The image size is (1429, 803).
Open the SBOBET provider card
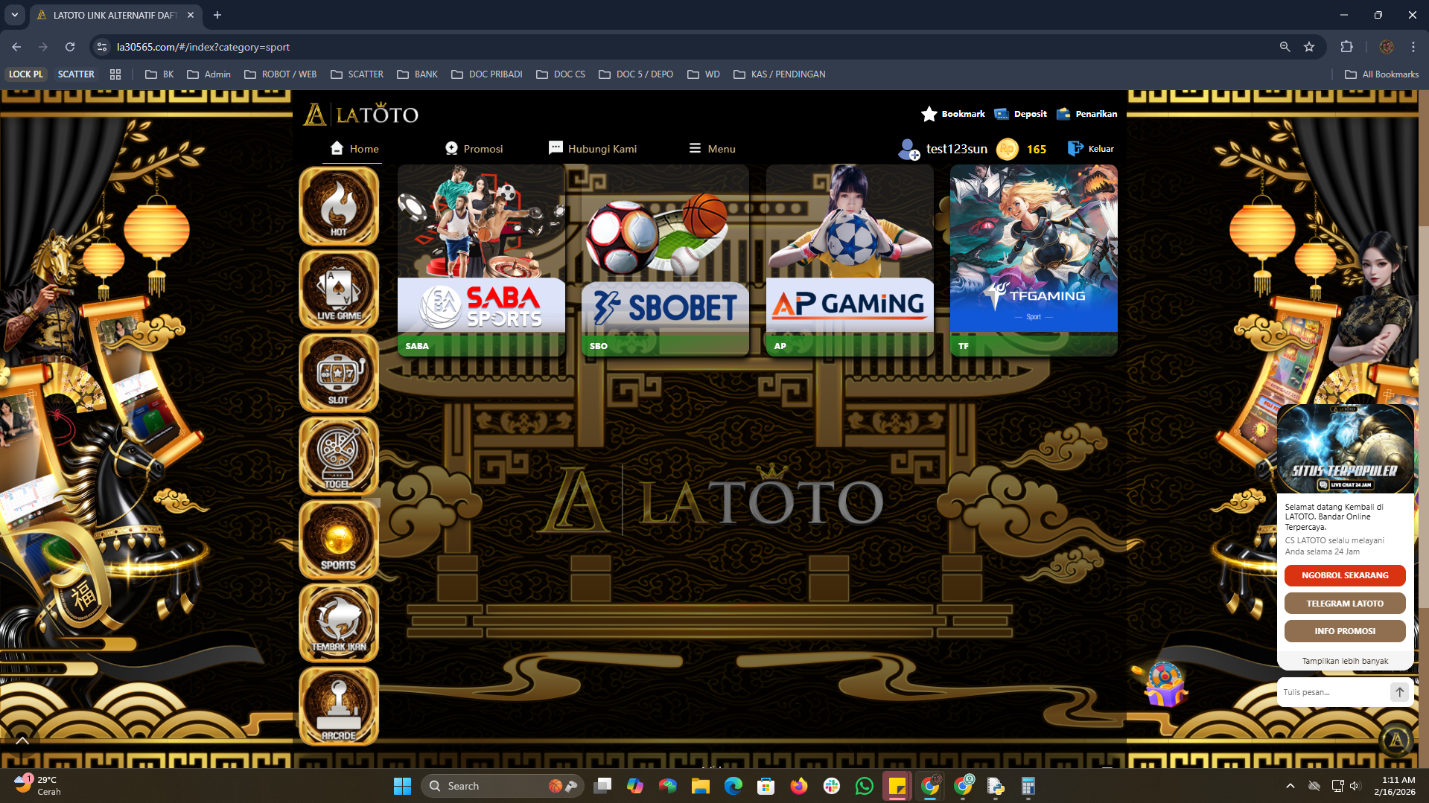coord(665,260)
